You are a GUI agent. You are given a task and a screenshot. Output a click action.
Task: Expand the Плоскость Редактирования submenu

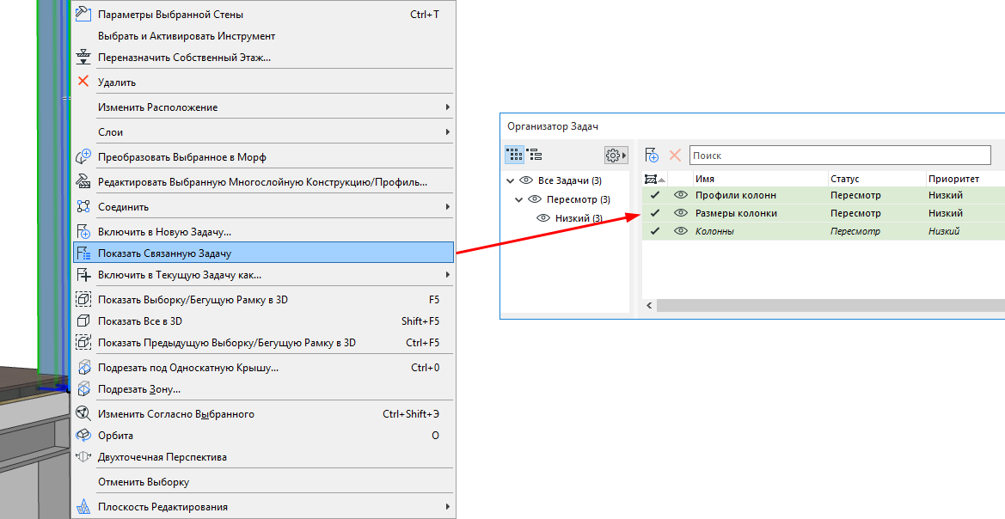click(447, 506)
